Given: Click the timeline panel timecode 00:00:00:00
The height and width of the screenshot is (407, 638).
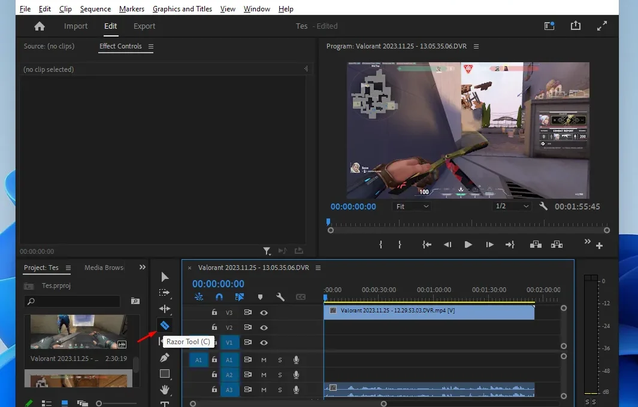Looking at the screenshot, I should 218,284.
